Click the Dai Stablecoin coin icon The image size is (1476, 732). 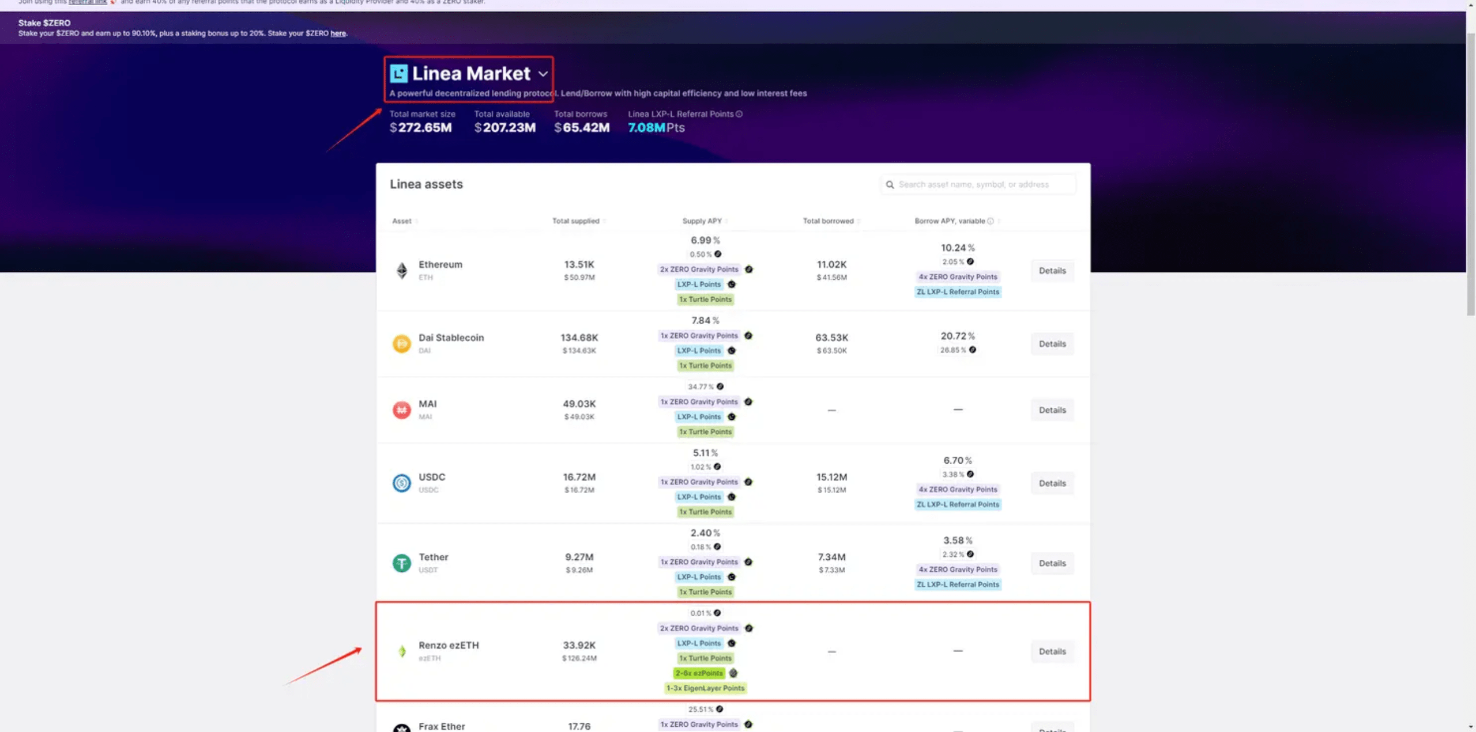click(402, 344)
